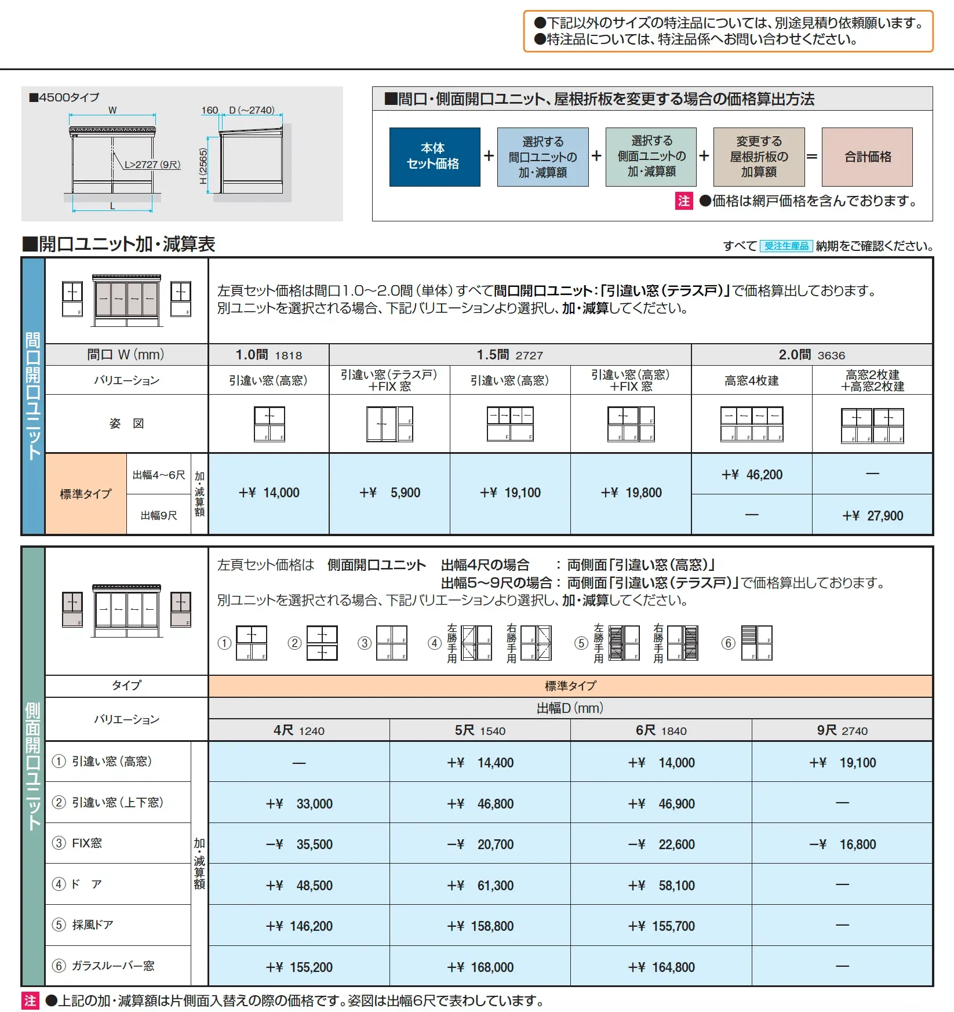954x1012 pixels.
Task: Click the 4500タイプ dimension drawing
Action: point(182,154)
